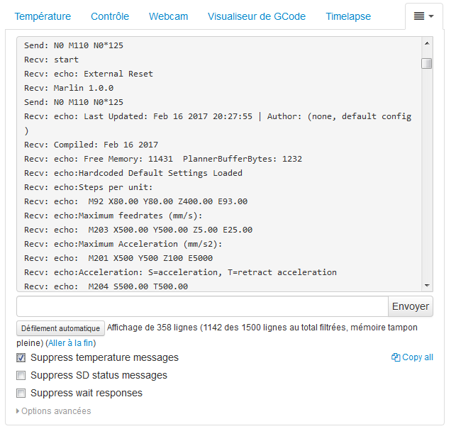This screenshot has height=441, width=456.
Task: Disable Suppress temperature messages checkbox
Action: tap(21, 358)
